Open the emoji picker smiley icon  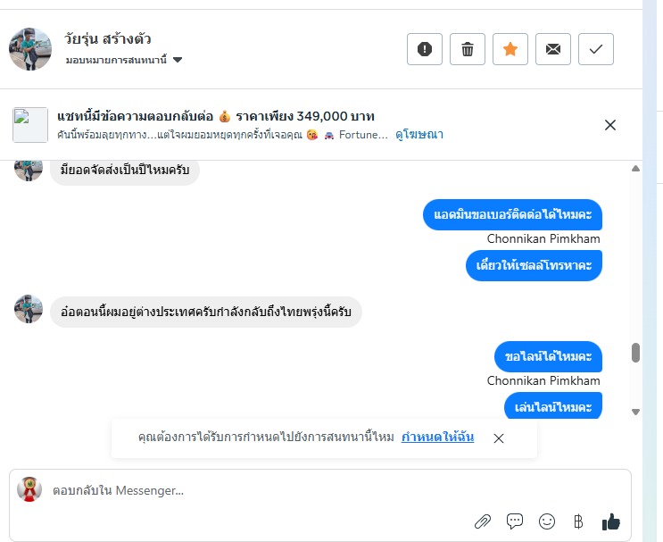tap(547, 521)
